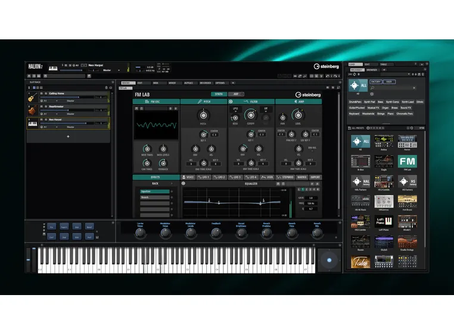Viewport: 454px width, 335px height.
Task: Click the Steinberg logo in header
Action: tap(326, 66)
